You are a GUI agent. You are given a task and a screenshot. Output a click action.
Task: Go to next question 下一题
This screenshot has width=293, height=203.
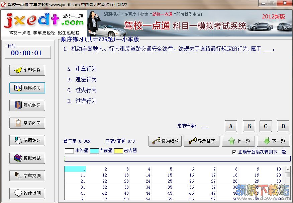(273, 141)
